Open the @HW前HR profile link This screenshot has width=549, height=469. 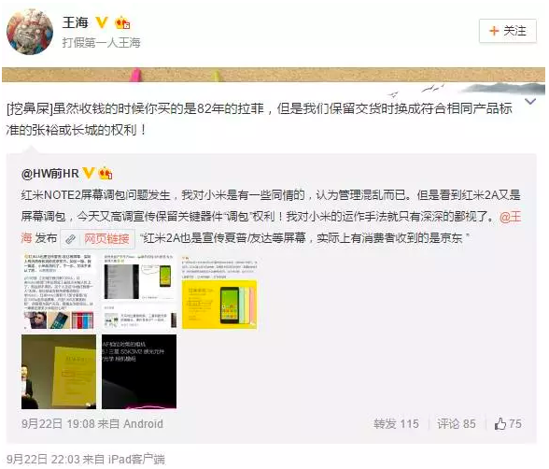(x=49, y=173)
